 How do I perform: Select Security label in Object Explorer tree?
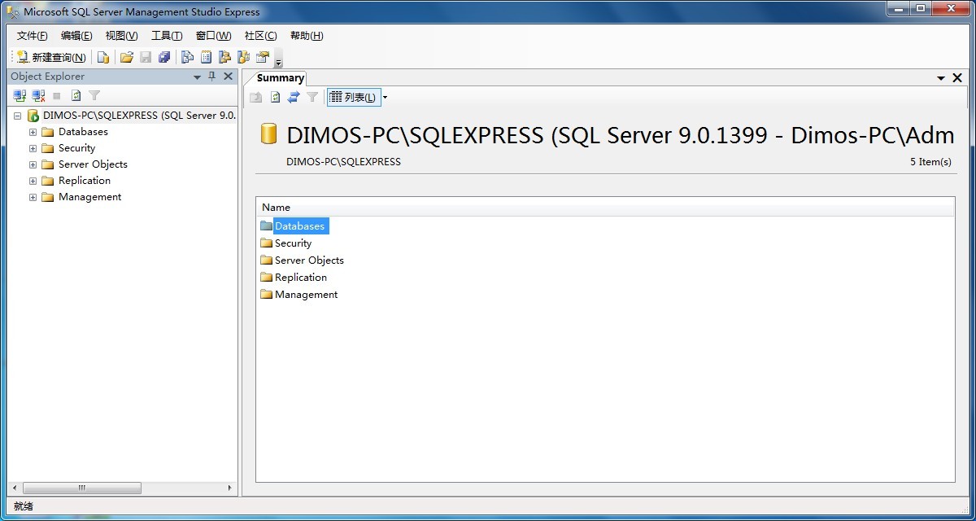[76, 148]
